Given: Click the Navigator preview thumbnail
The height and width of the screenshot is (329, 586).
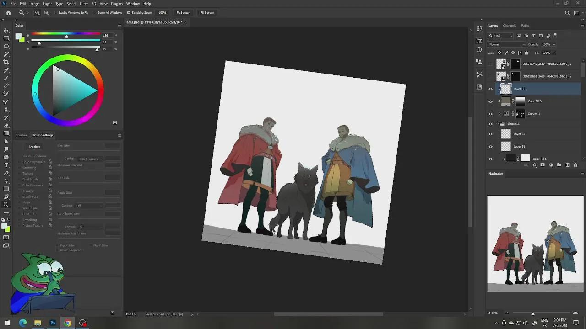Looking at the screenshot, I should 536,244.
